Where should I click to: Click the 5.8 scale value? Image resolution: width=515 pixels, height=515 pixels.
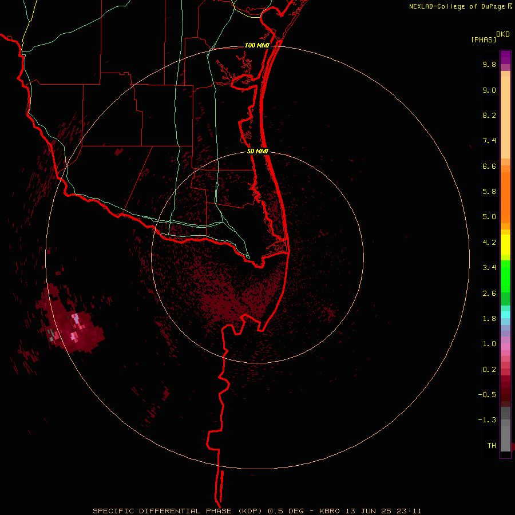[489, 192]
